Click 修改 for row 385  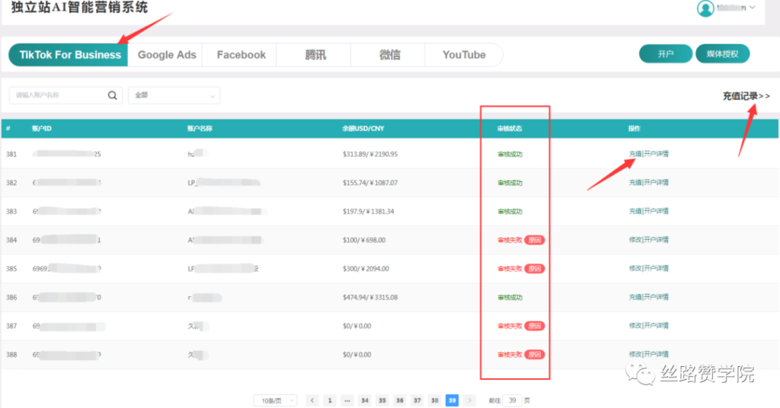click(x=635, y=269)
